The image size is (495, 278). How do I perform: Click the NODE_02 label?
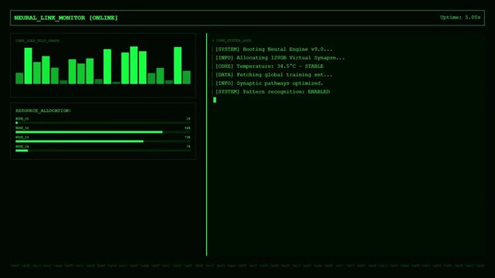[22, 128]
